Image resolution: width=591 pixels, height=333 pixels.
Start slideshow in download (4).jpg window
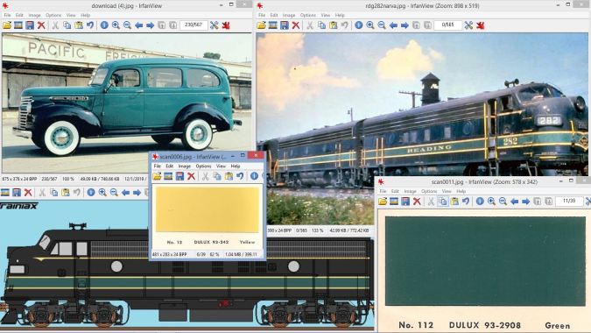[18, 25]
